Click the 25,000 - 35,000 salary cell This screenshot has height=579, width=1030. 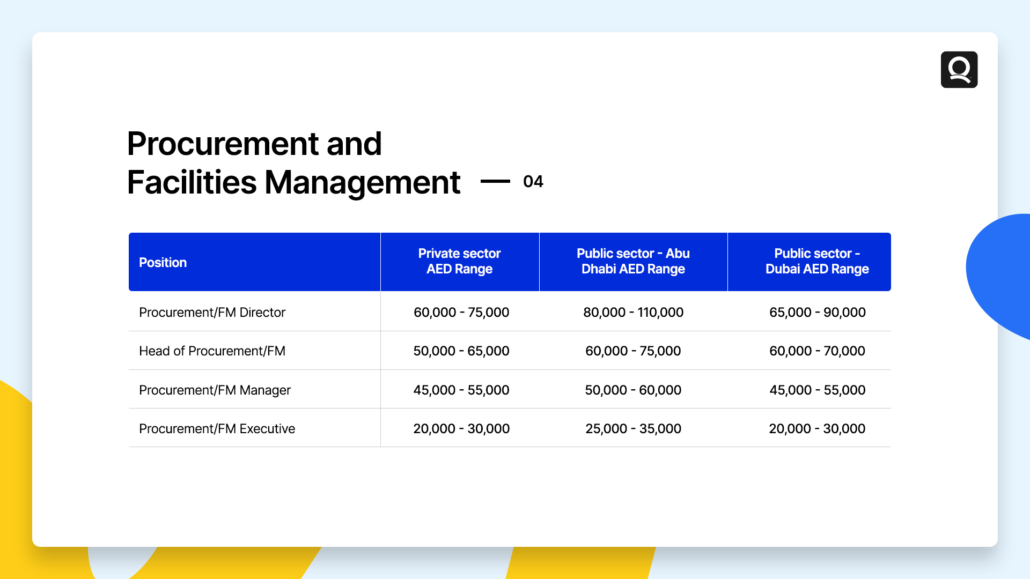coord(633,428)
